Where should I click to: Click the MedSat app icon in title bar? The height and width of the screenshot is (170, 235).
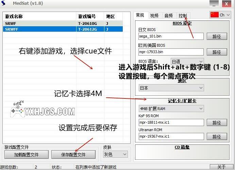pyautogui.click(x=3, y=3)
